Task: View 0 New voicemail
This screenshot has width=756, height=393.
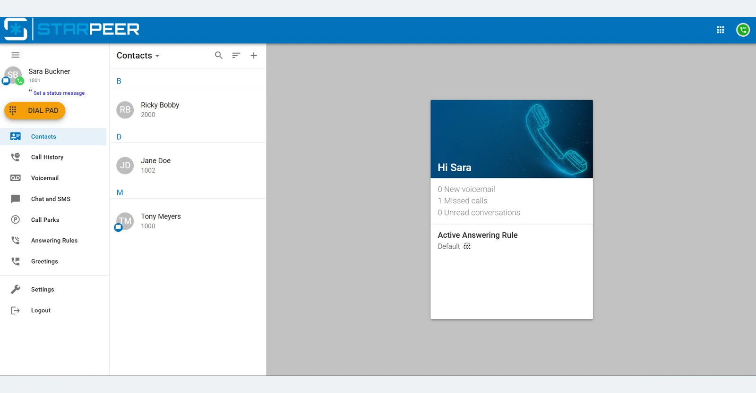Action: click(466, 189)
